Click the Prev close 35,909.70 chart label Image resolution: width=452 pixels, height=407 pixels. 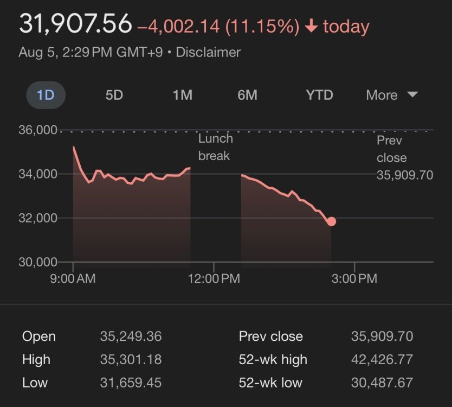pyautogui.click(x=404, y=158)
